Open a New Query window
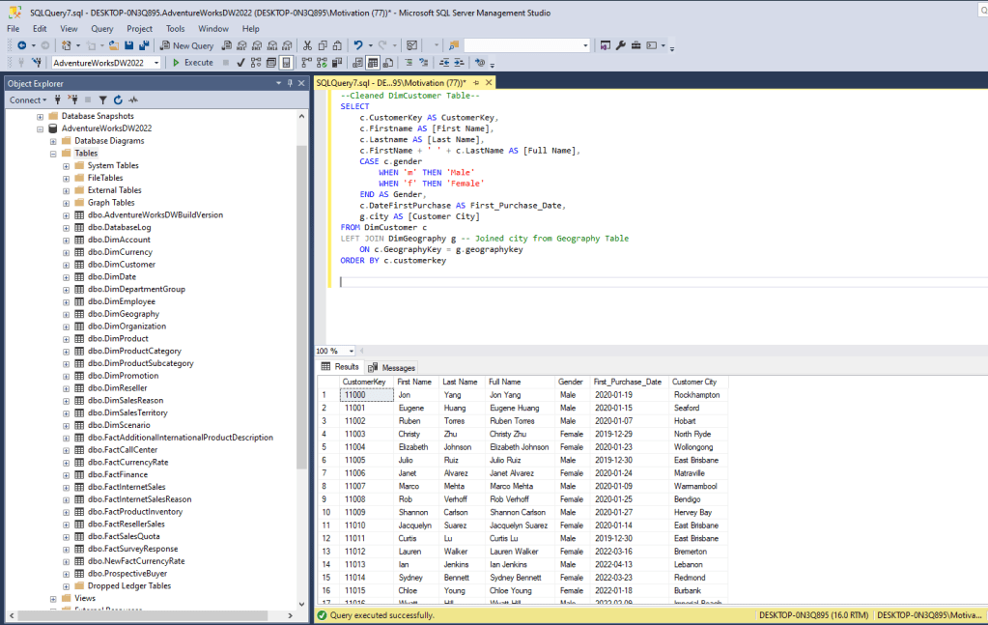The height and width of the screenshot is (625, 988). (x=187, y=45)
